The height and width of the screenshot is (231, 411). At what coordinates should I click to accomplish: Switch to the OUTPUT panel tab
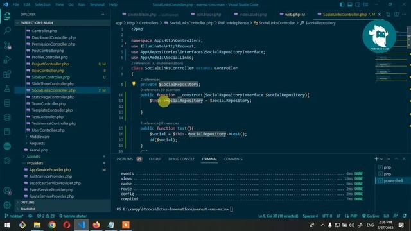pos(155,159)
